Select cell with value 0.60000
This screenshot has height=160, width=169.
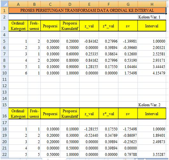70,54
